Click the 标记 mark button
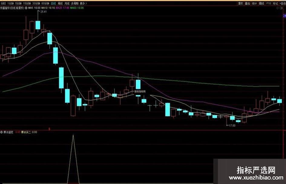 click(x=275, y=3)
